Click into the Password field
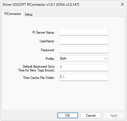 coord(84,50)
